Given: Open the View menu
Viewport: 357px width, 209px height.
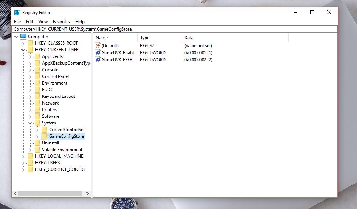Looking at the screenshot, I should (x=43, y=22).
